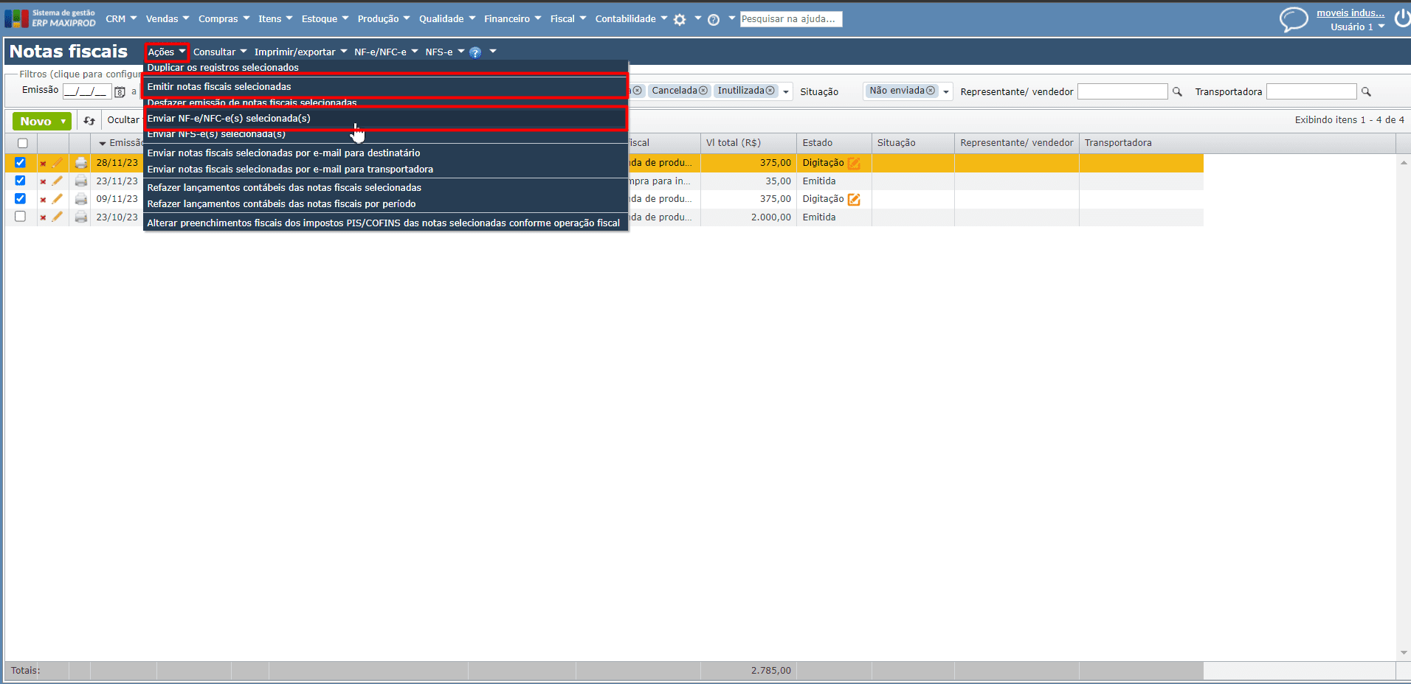Edit the 23/10/23 invoice with pencil
The width and height of the screenshot is (1411, 684).
58,217
